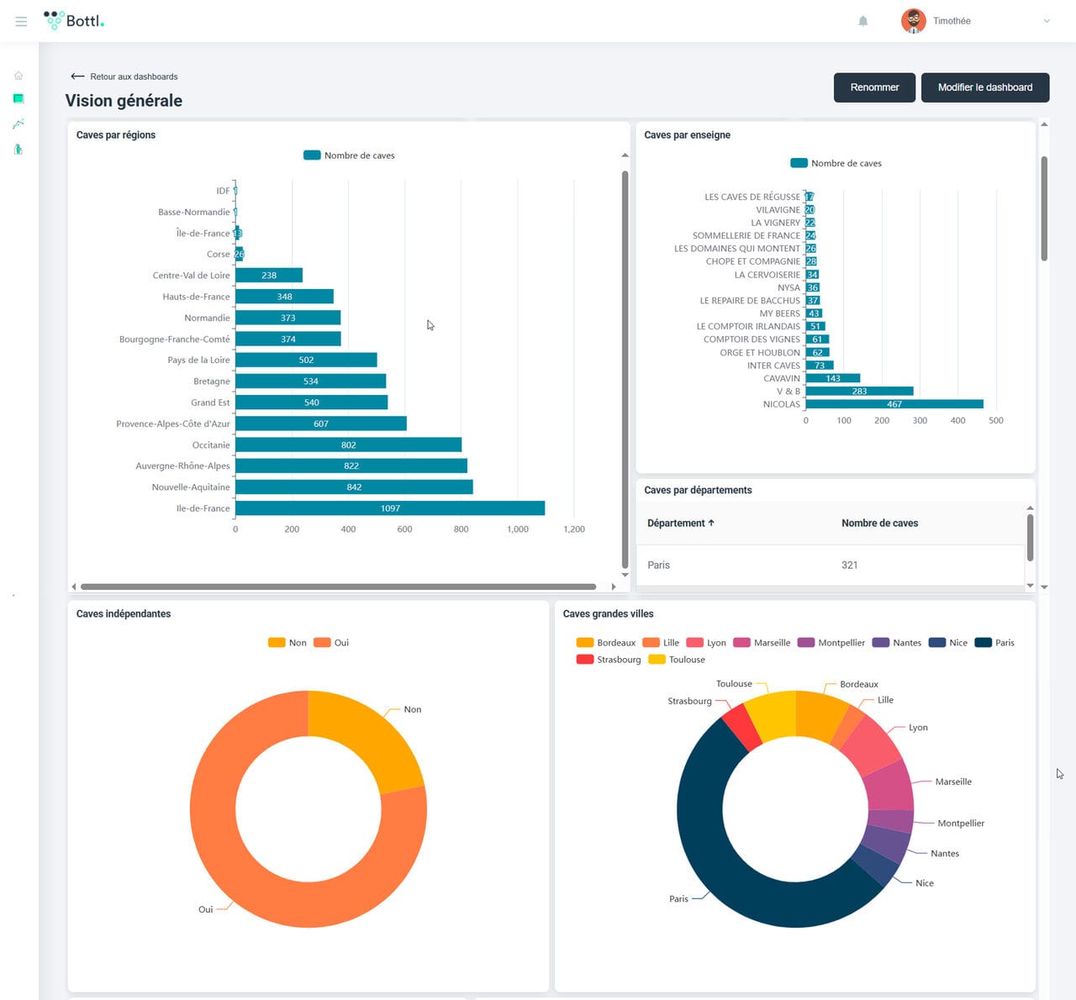Open the hamburger menu
This screenshot has width=1076, height=1000.
point(21,21)
